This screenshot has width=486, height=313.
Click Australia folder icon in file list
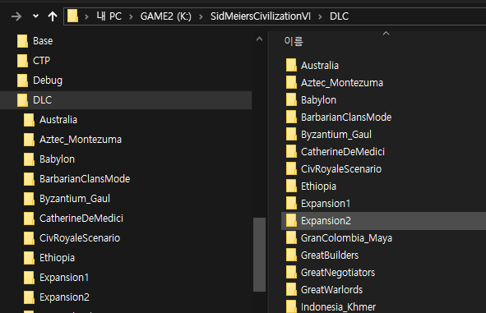pyautogui.click(x=291, y=66)
